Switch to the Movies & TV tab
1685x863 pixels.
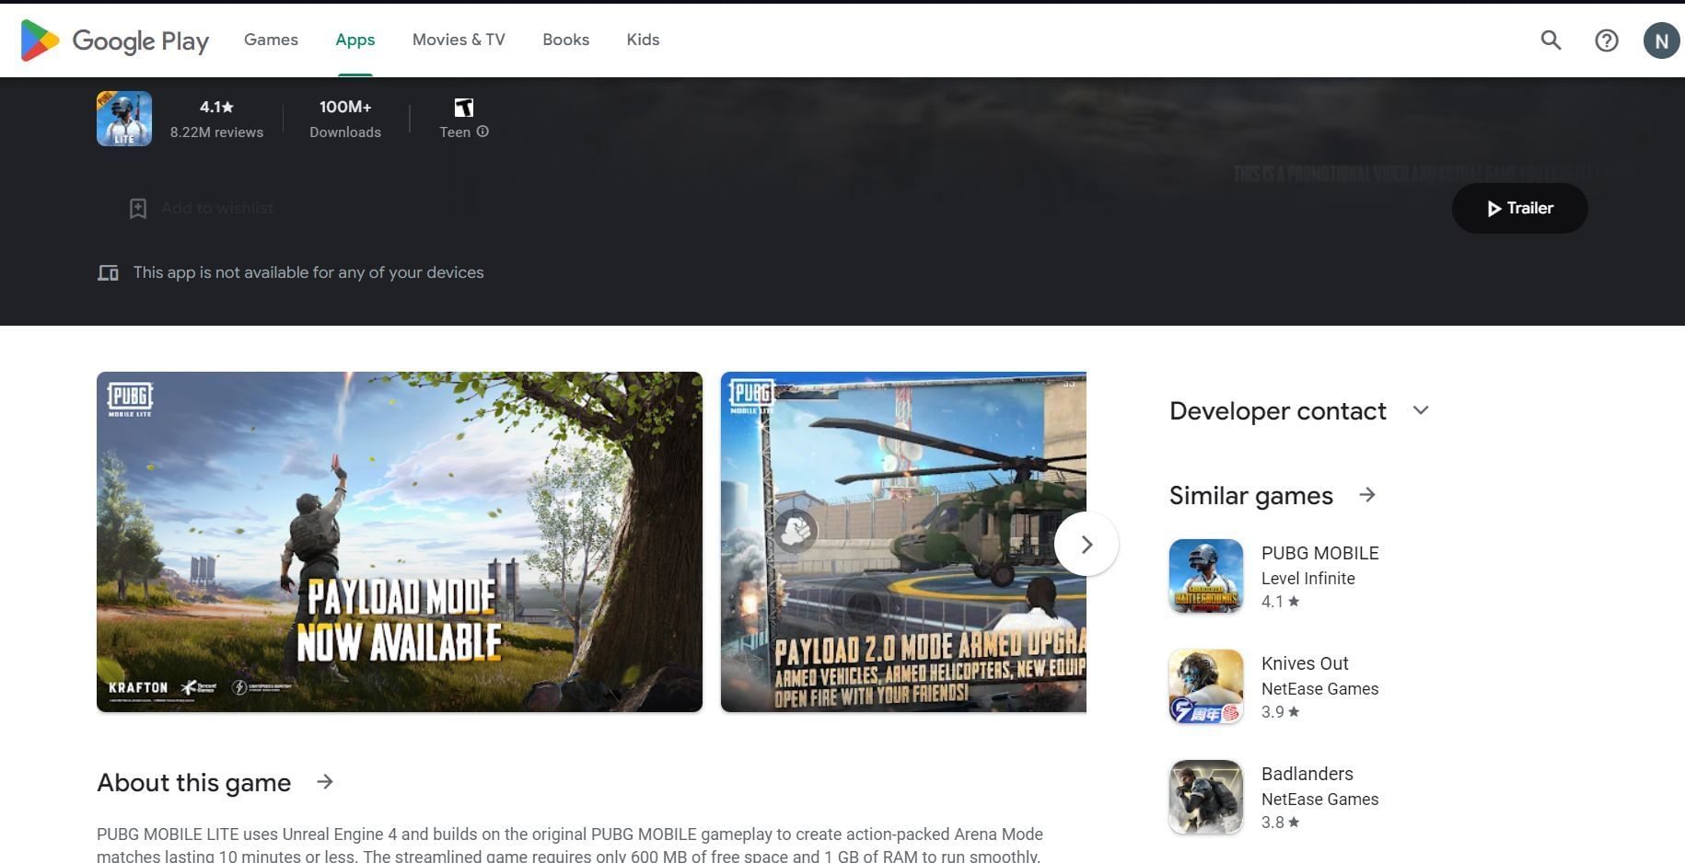459,40
